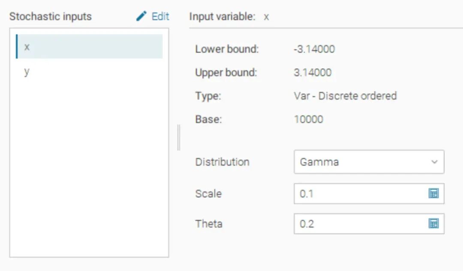The height and width of the screenshot is (271, 463).
Task: Open the calculator icon in Scale field
Action: [433, 194]
